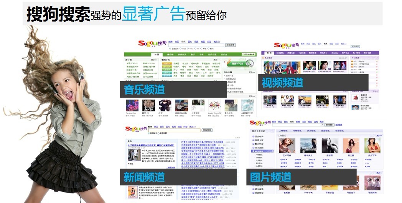The image size is (402, 203).
Task: Open the 香车美女 wallpaper thumbnail
Action: [308, 146]
